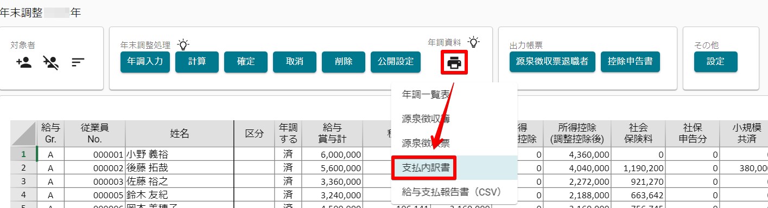Choose 年調一覧表 in dropdown menu
This screenshot has height=208, width=768.
coord(425,94)
